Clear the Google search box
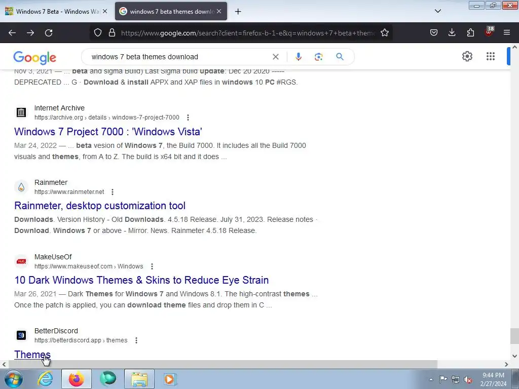Viewport: 519px width, 389px height. coord(275,57)
